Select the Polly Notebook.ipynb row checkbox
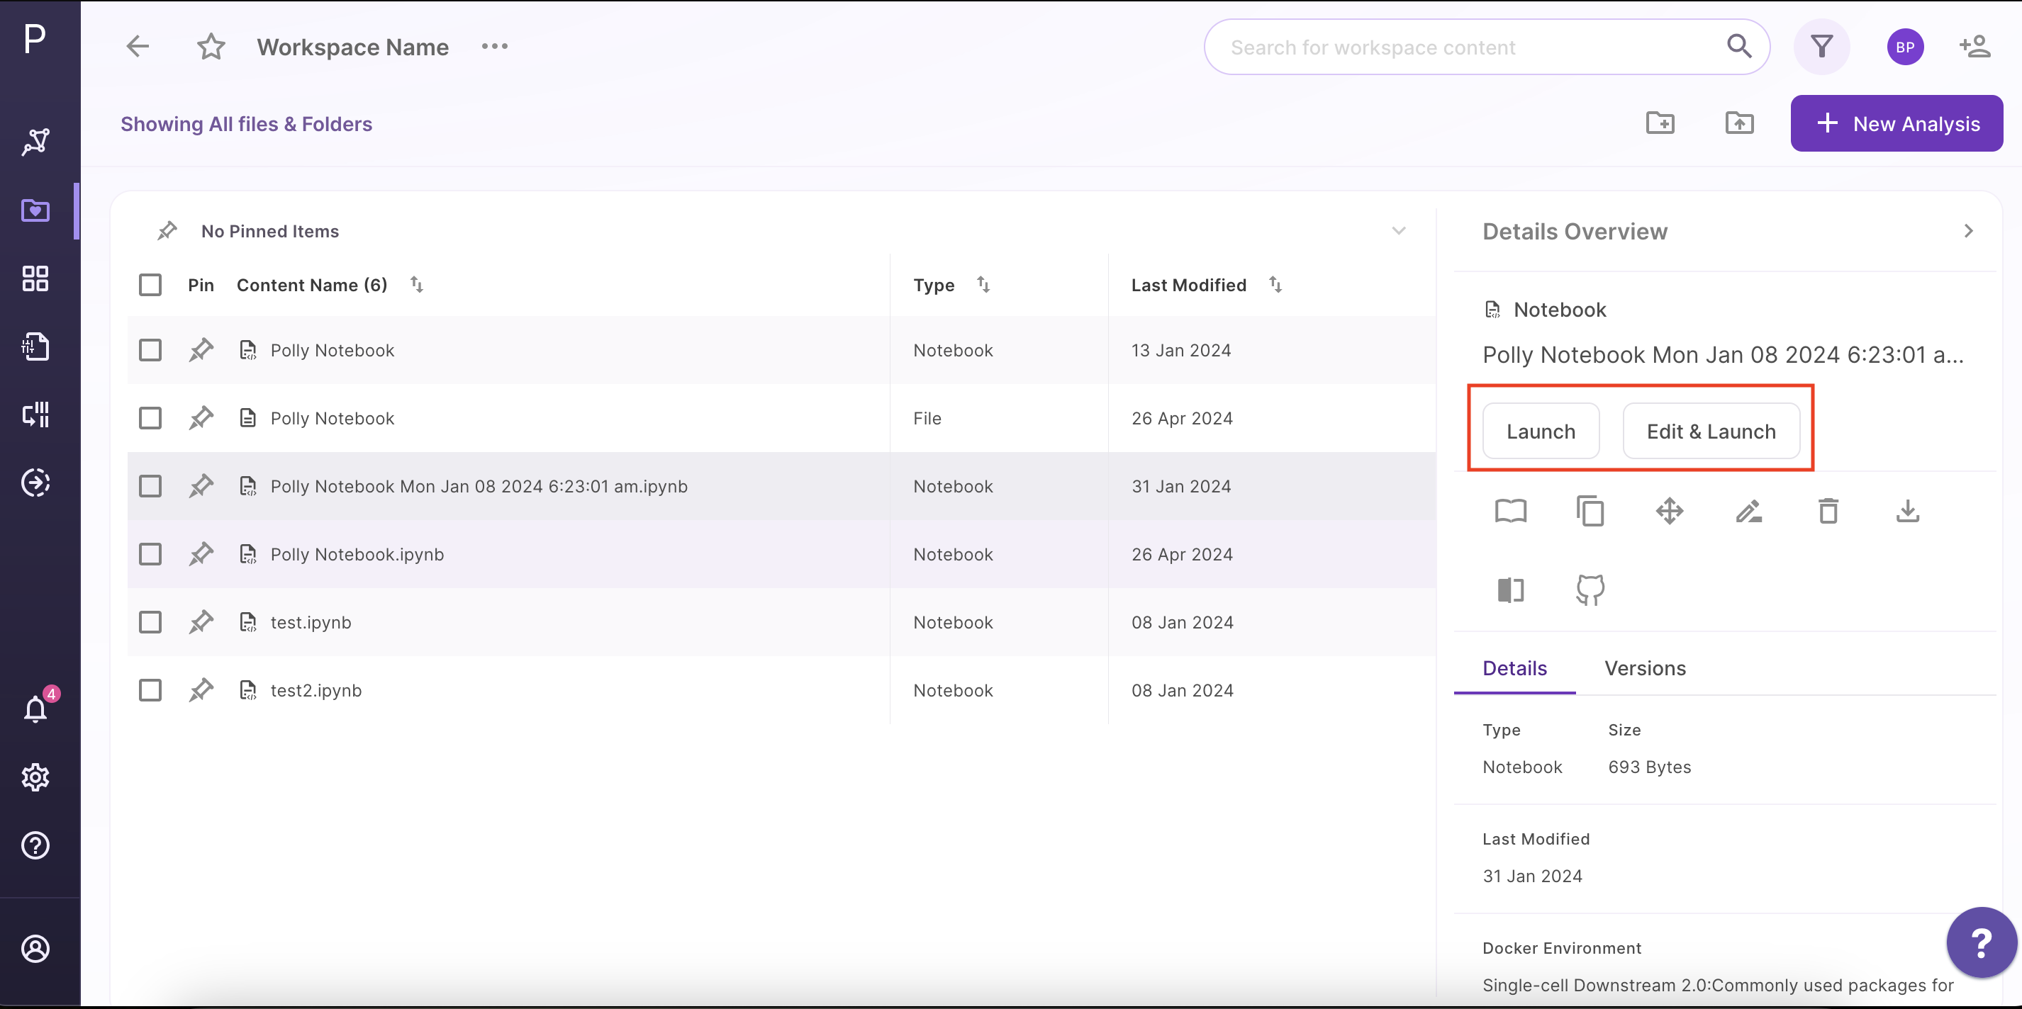 click(150, 555)
